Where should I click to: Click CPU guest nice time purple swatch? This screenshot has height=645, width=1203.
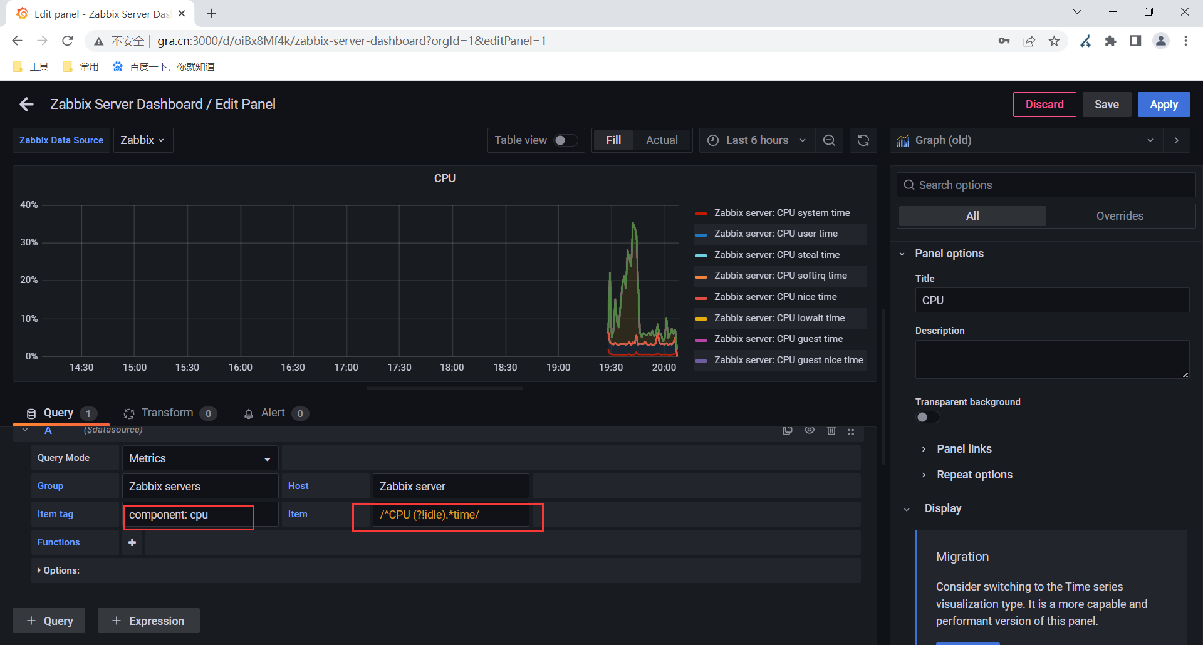coord(701,361)
